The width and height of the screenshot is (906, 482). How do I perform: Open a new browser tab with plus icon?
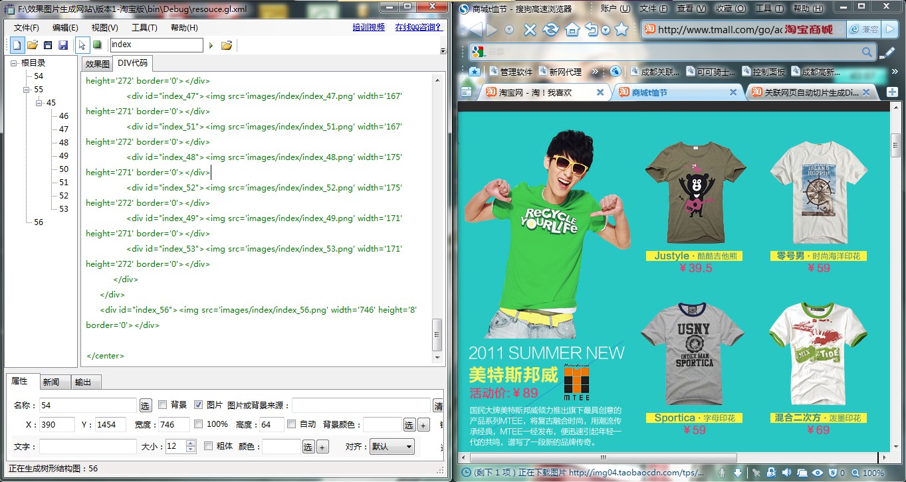coord(891,92)
